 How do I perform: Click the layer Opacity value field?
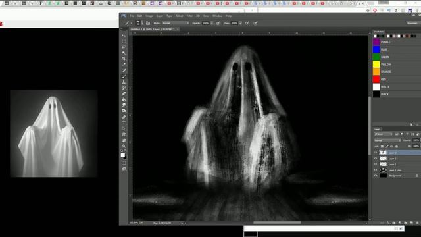tap(416, 140)
